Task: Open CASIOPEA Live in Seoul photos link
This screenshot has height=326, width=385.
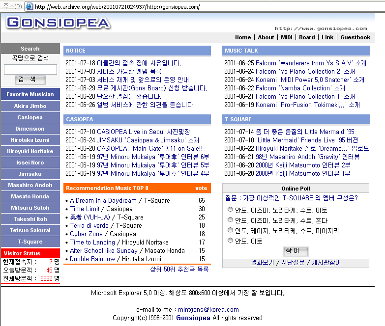Action: (144, 132)
